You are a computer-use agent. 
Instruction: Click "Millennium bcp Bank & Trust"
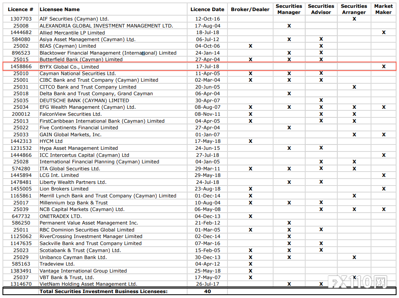point(74,203)
